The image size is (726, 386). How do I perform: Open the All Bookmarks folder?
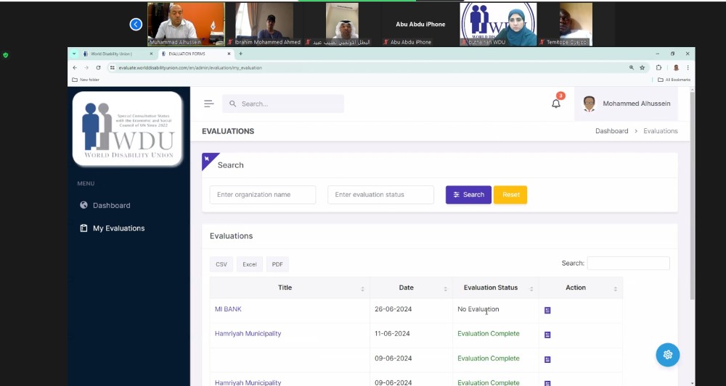(x=674, y=80)
